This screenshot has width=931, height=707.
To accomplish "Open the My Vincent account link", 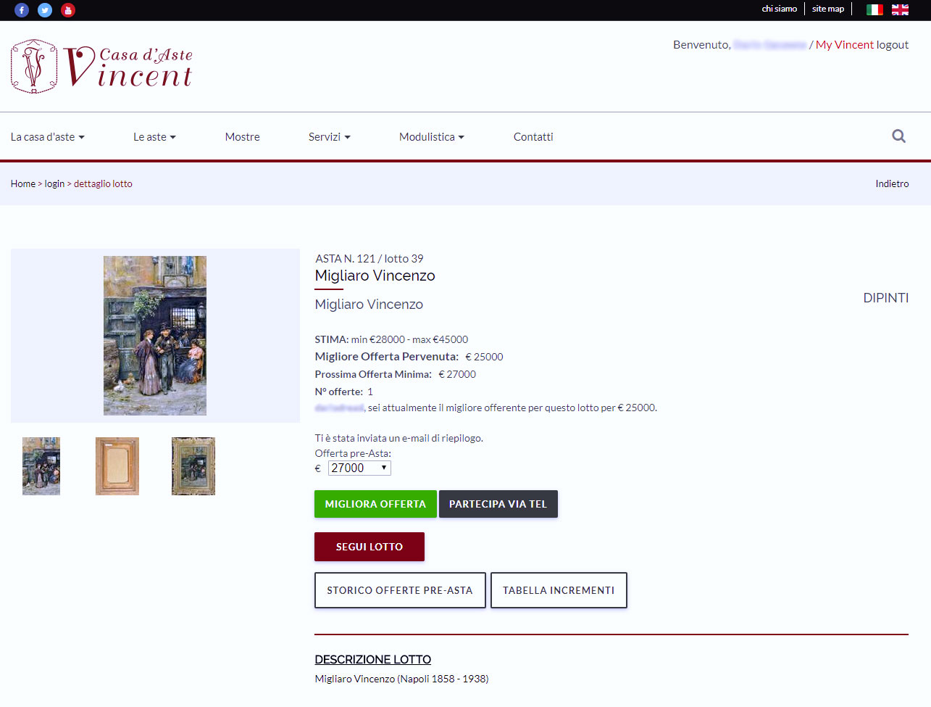I will click(844, 44).
